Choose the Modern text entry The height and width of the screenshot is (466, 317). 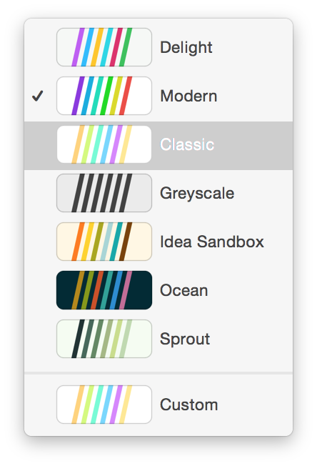188,96
